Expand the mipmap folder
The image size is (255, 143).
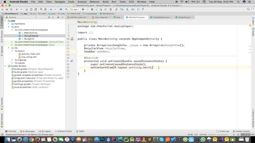(x=12, y=60)
